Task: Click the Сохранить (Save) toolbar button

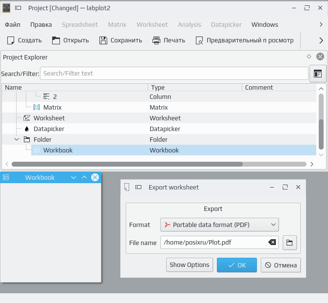Action: click(x=121, y=40)
